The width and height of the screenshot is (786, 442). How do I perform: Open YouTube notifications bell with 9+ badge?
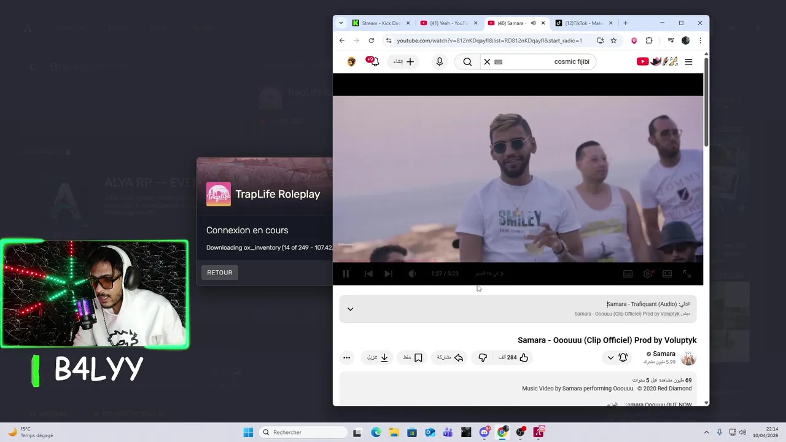tap(373, 61)
